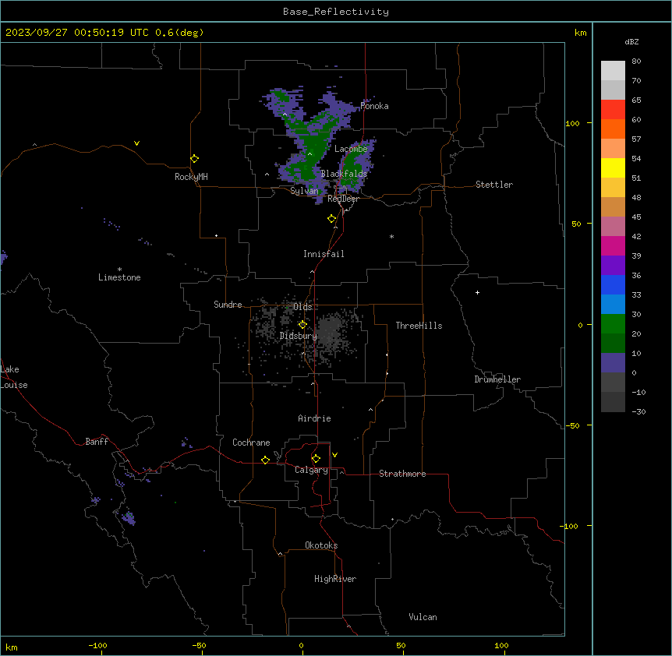Screen dimensions: 672x656
Task: Click the magenta 39-42 dBZ legend swatch
Action: pyautogui.click(x=613, y=245)
